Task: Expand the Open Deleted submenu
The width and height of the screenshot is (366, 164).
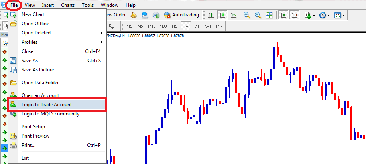Action: click(x=57, y=33)
